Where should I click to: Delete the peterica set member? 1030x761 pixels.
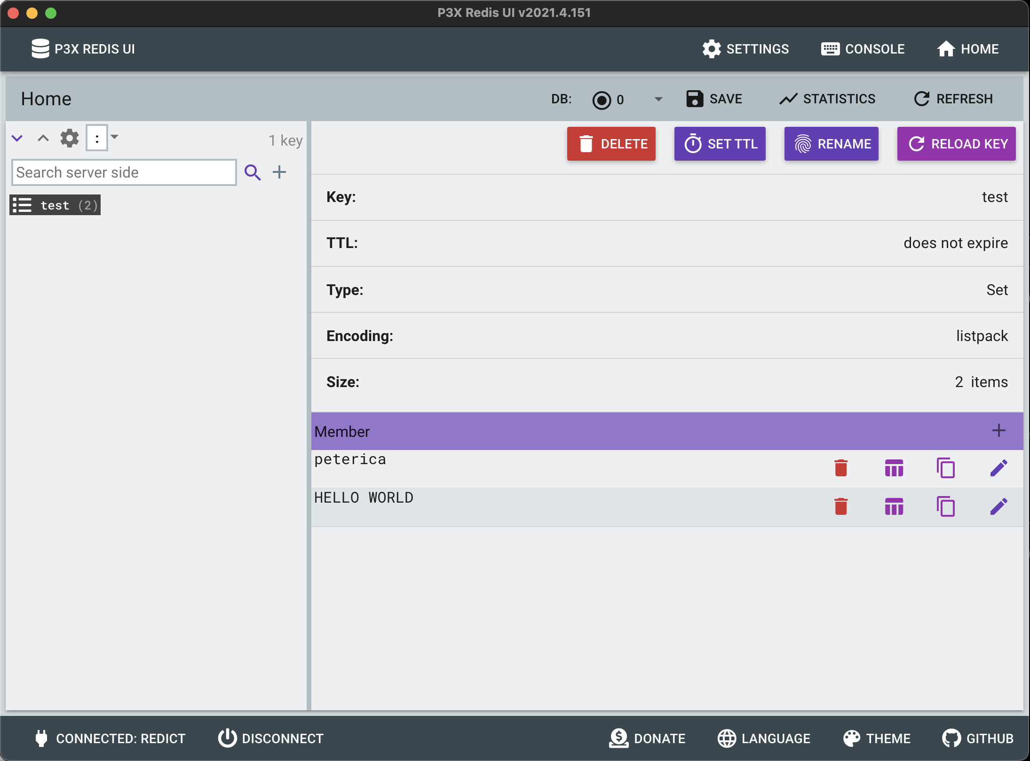tap(841, 468)
